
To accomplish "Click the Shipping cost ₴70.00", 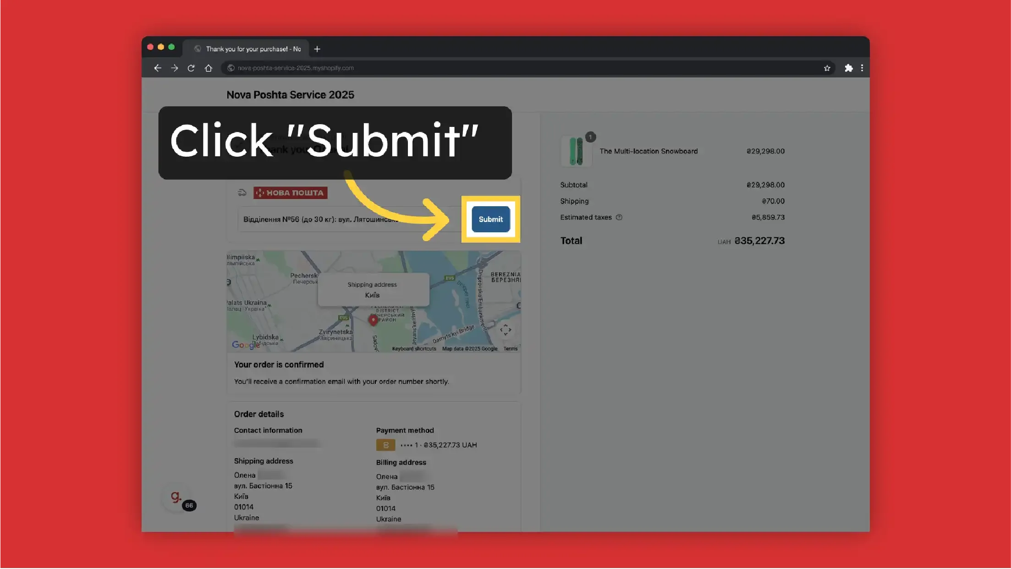I will pyautogui.click(x=773, y=201).
